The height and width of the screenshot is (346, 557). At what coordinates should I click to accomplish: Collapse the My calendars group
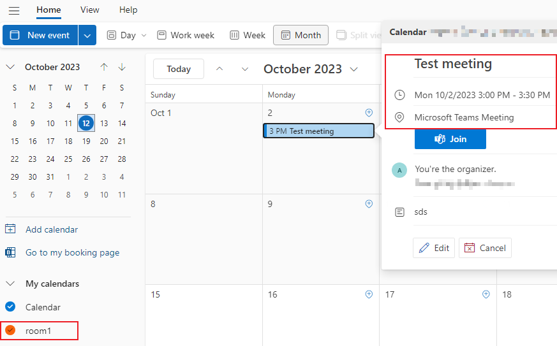(x=10, y=284)
